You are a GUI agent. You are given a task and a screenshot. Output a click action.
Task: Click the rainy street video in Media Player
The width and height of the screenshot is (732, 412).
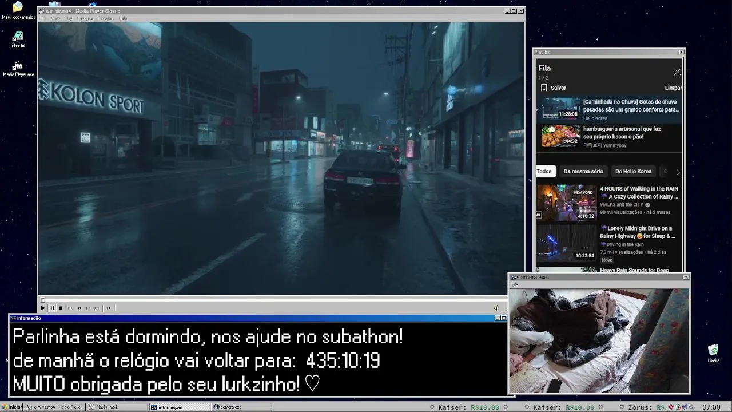tap(281, 159)
